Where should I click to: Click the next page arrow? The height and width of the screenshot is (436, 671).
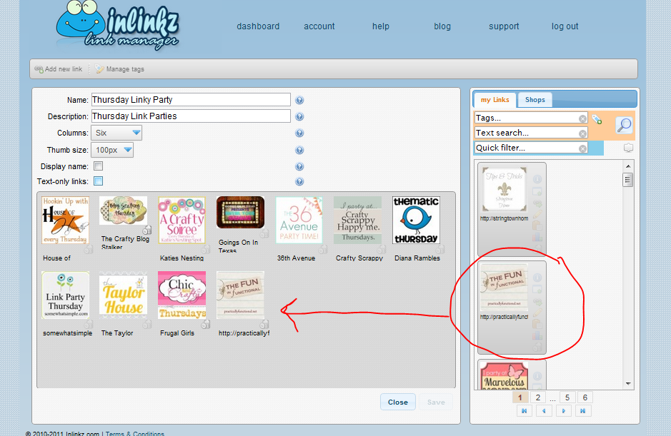click(564, 411)
